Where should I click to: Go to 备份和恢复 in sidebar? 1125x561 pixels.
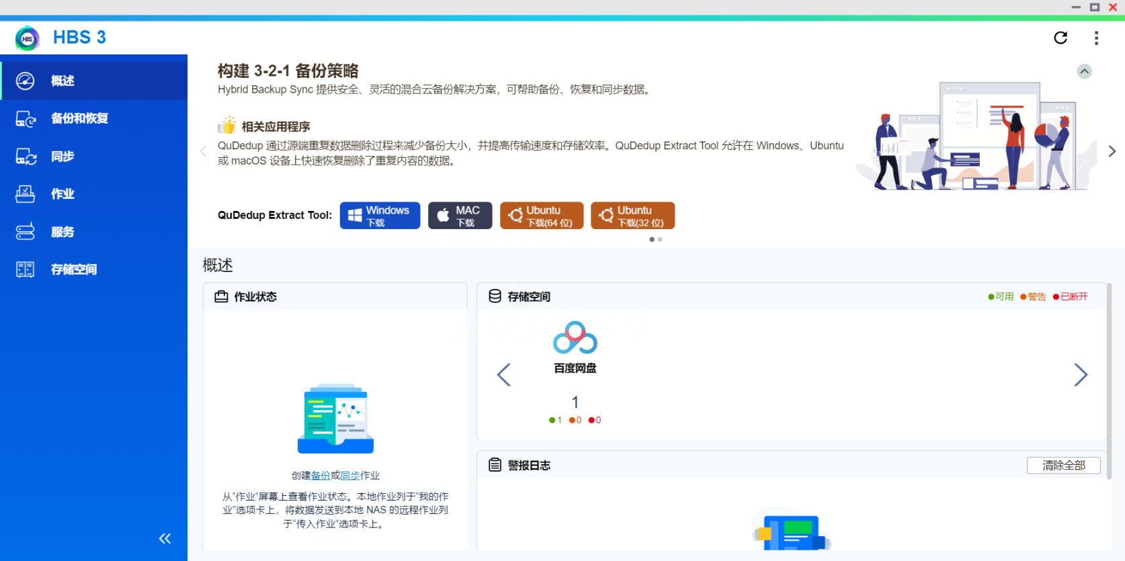tap(93, 119)
